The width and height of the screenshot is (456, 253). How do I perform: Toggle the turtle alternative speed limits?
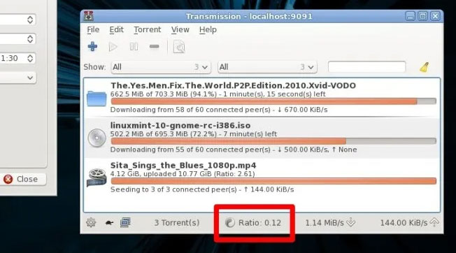point(109,223)
